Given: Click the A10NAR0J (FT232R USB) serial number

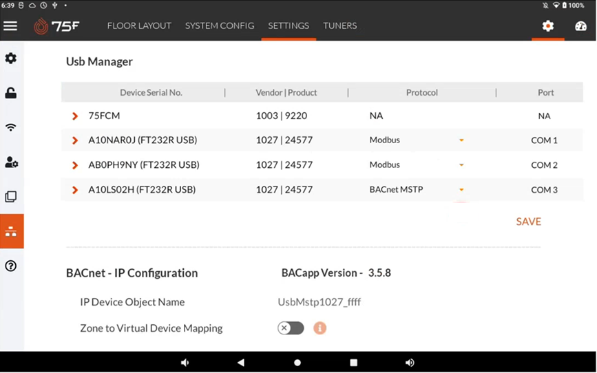Looking at the screenshot, I should (143, 140).
